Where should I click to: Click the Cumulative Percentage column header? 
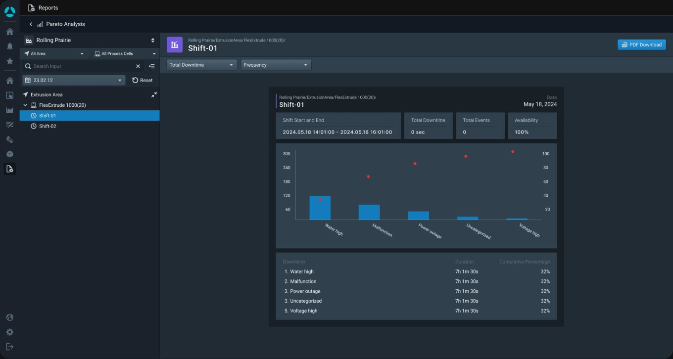pos(525,262)
